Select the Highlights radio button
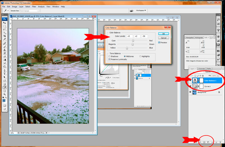Viewport: 225px width, 147px height. (x=140, y=56)
